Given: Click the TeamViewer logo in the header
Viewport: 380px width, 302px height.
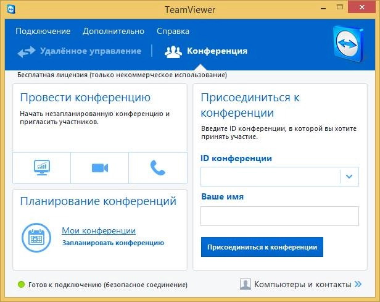Looking at the screenshot, I should pyautogui.click(x=349, y=44).
